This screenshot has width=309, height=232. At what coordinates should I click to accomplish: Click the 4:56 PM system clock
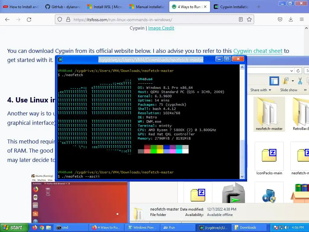[x=298, y=228]
